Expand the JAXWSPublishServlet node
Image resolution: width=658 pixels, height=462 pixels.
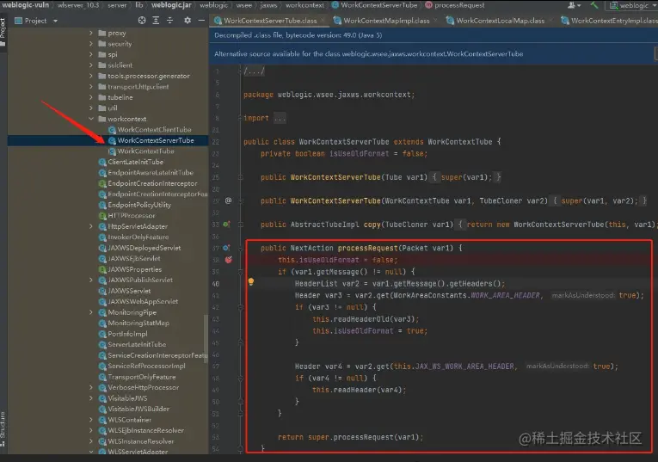coord(91,280)
